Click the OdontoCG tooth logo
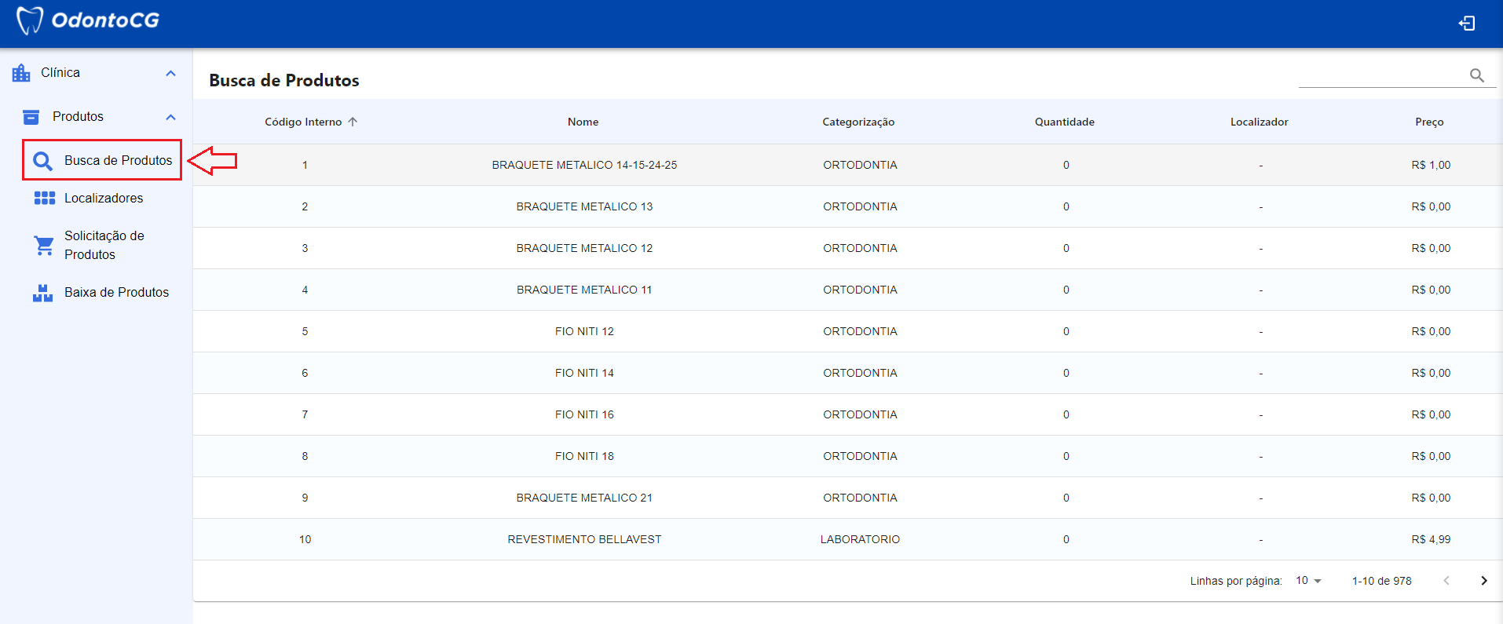The height and width of the screenshot is (624, 1503). coord(30,21)
